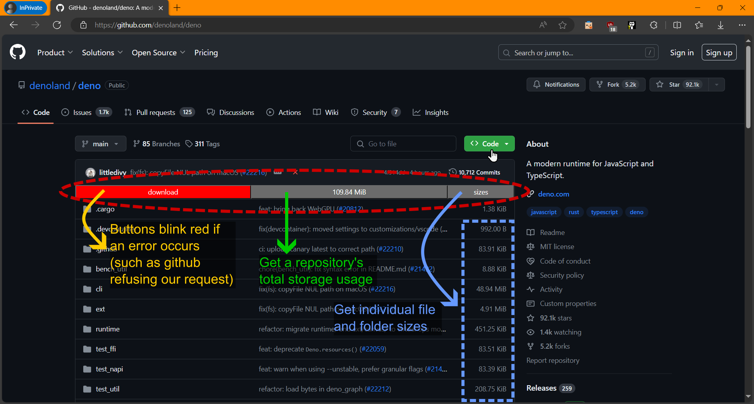Expand the star lists dropdown arrow
The height and width of the screenshot is (404, 754).
[x=717, y=85]
